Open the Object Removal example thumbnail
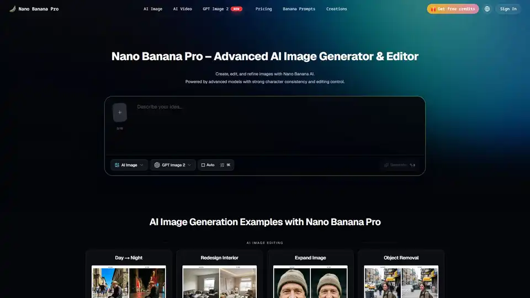The width and height of the screenshot is (530, 298). [x=401, y=282]
